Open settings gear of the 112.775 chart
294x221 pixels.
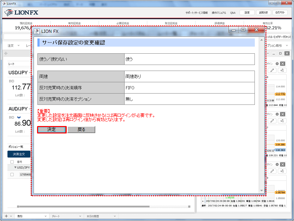point(277,64)
